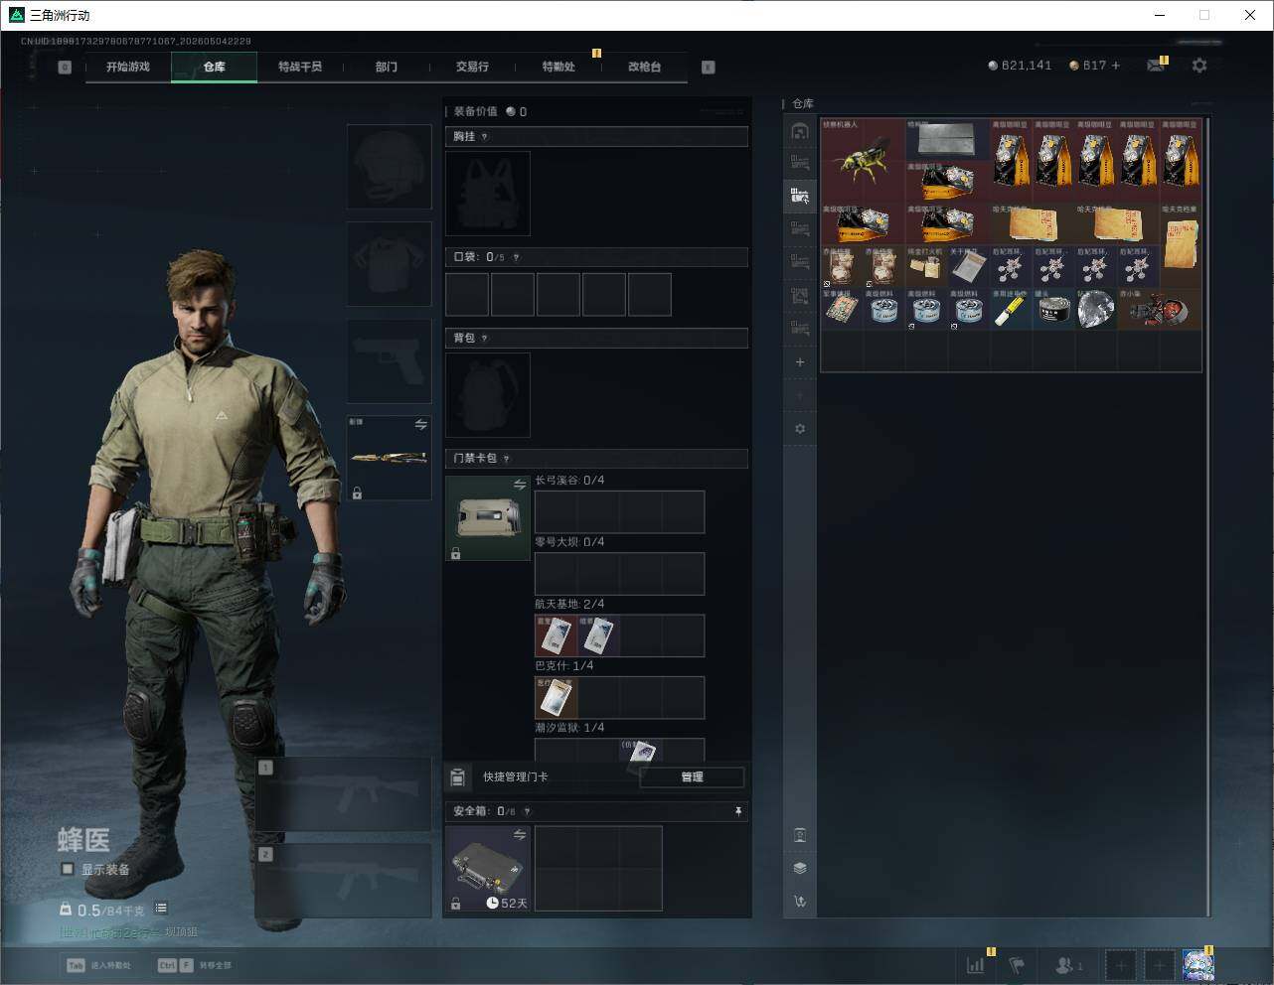Image resolution: width=1274 pixels, height=985 pixels.
Task: Select primary weapon slot 1
Action: [x=344, y=794]
